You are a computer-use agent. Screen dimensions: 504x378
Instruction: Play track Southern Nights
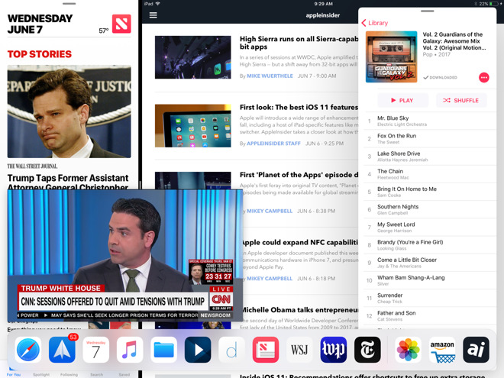click(430, 209)
